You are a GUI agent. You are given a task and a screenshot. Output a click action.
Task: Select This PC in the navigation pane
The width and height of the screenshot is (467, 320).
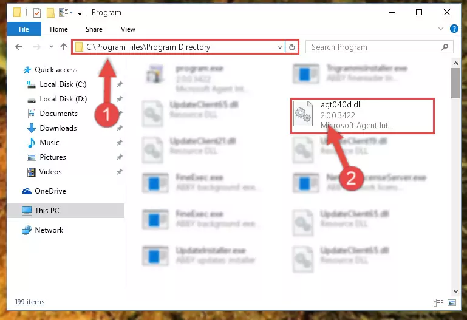pyautogui.click(x=66, y=211)
